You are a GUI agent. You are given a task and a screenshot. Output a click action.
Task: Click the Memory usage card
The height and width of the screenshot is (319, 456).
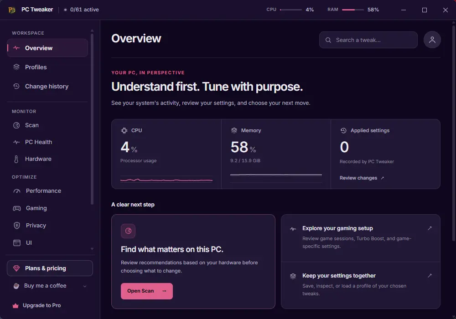pos(276,154)
